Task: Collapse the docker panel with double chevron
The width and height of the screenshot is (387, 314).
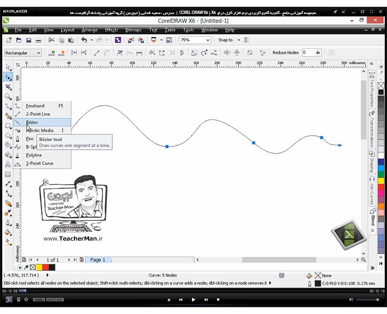Action: pyautogui.click(x=372, y=64)
